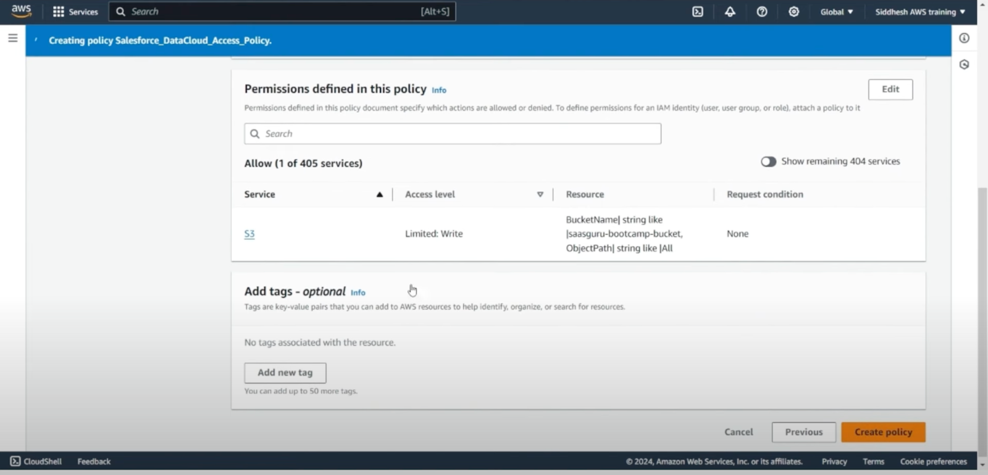Image resolution: width=988 pixels, height=475 pixels.
Task: Go back with the Previous button
Action: click(804, 432)
